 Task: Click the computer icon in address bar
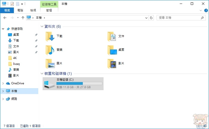[x=29, y=18]
